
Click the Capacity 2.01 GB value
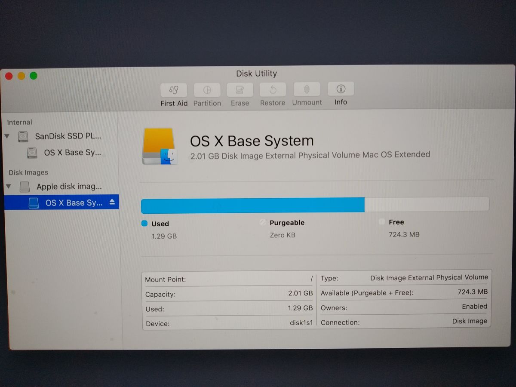300,293
